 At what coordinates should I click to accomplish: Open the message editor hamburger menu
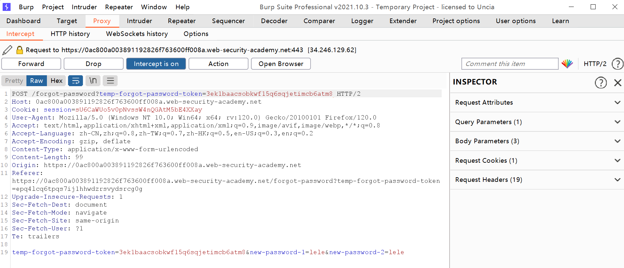coord(110,81)
